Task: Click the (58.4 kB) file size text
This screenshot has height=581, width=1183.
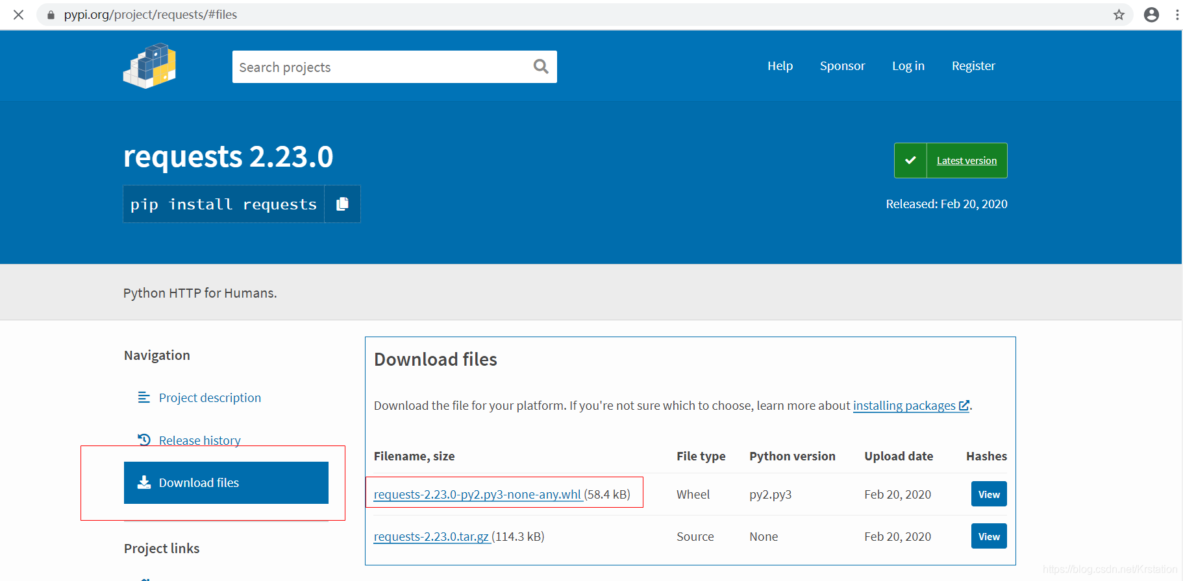Action: point(607,494)
